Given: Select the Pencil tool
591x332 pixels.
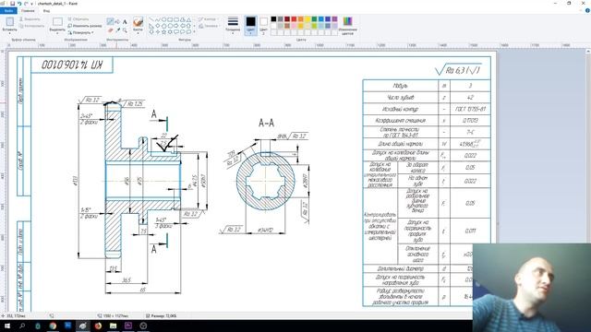Looking at the screenshot, I should tap(111, 21).
